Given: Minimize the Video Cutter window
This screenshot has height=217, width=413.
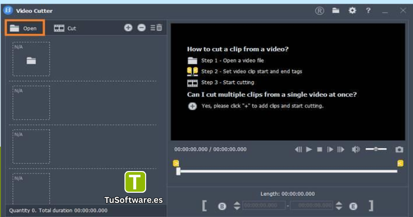Looking at the screenshot, I should [385, 12].
